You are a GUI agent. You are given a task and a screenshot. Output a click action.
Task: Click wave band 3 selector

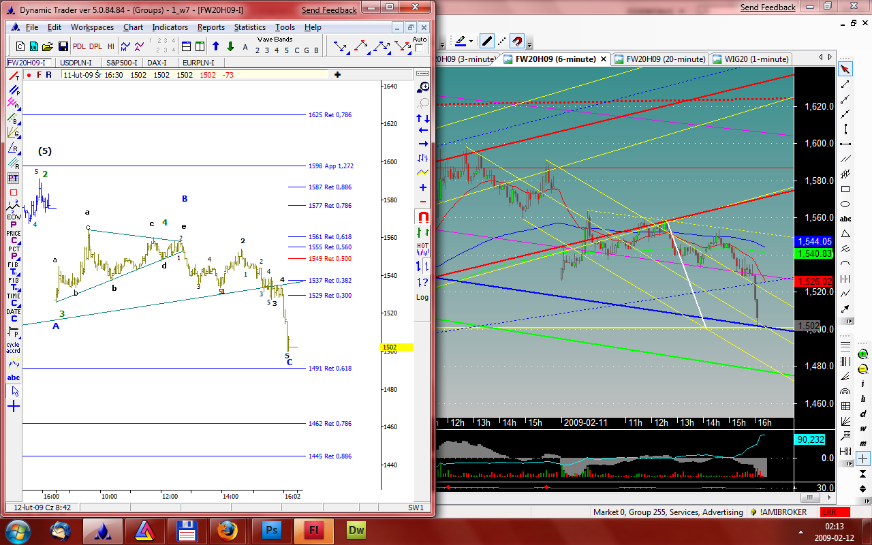pyautogui.click(x=267, y=50)
